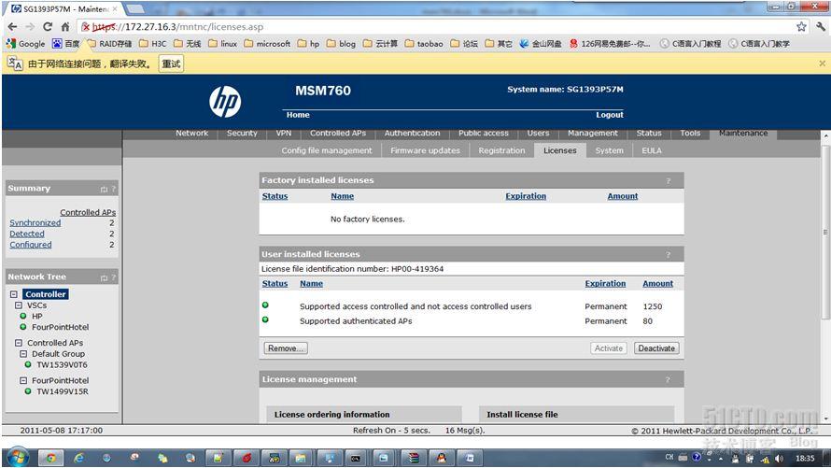The width and height of the screenshot is (831, 468).
Task: Click the volume speaker icon in system tray
Action: (x=779, y=459)
